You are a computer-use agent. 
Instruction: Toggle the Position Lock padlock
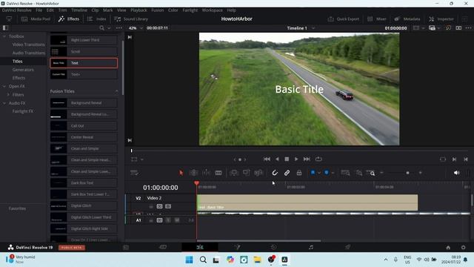299,173
